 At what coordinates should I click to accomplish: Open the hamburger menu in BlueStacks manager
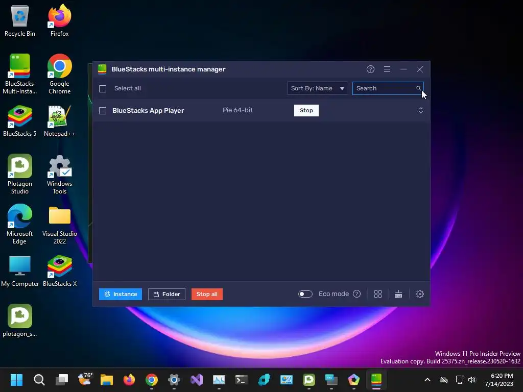point(387,69)
